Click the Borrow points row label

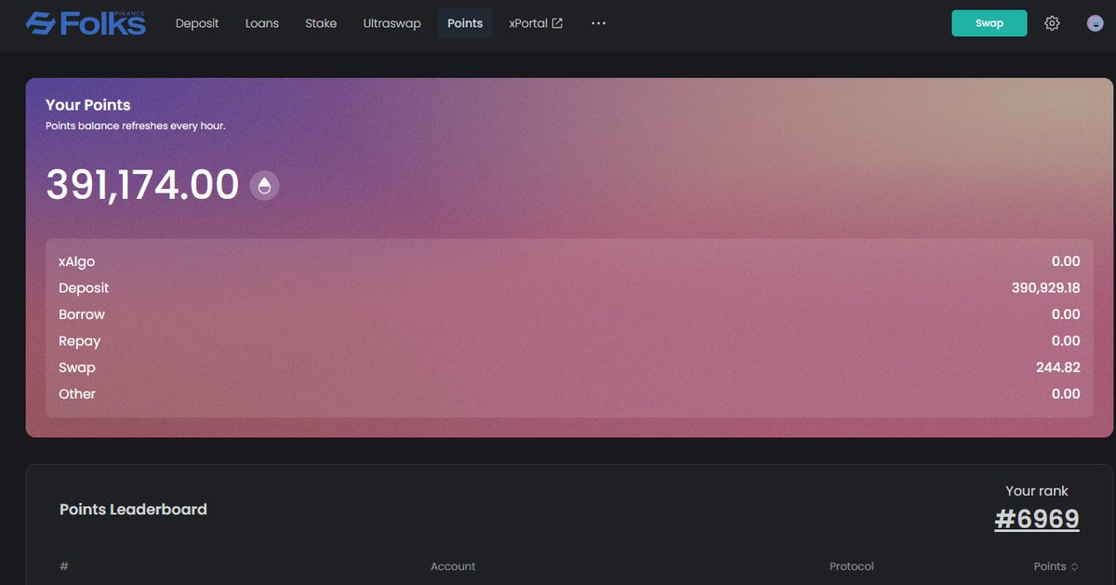coord(82,315)
